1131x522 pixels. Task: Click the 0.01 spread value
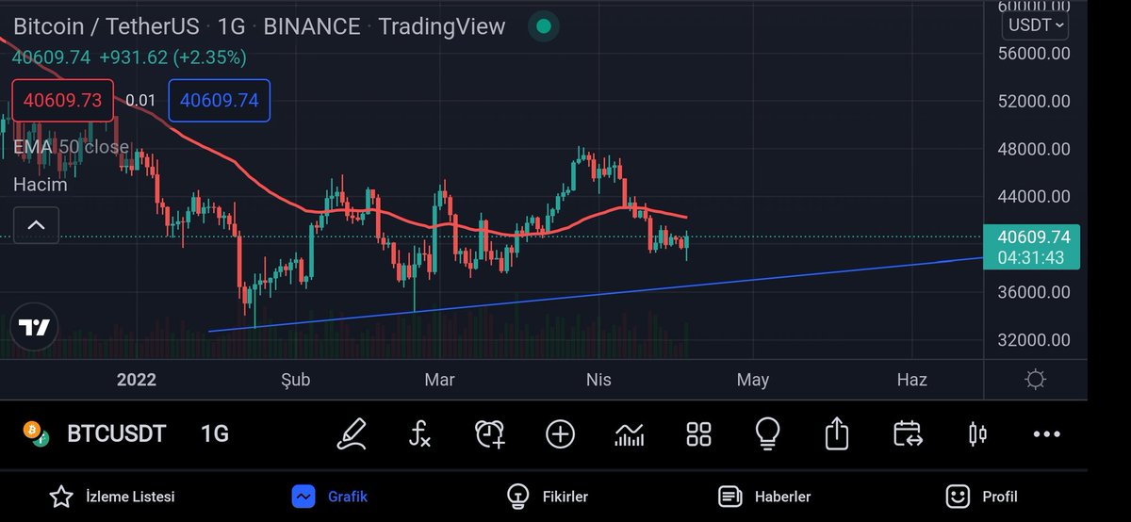tap(140, 101)
